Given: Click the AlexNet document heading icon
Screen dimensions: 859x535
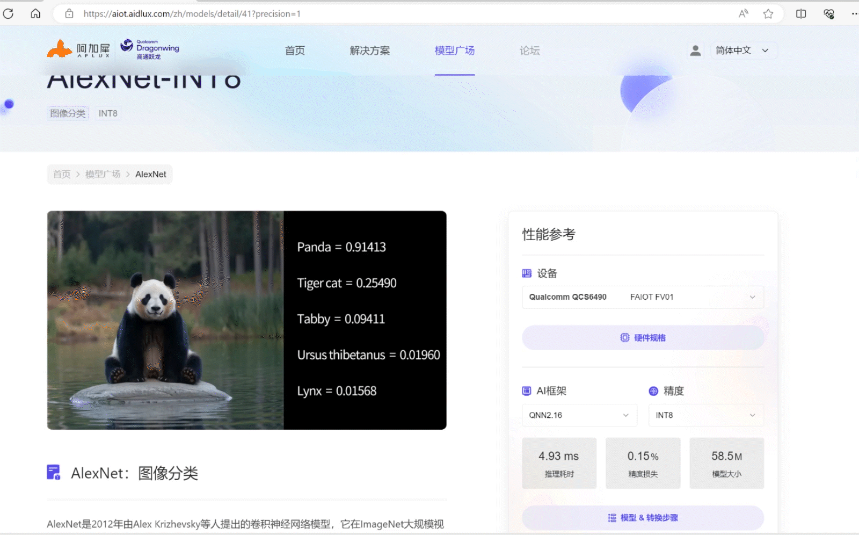Looking at the screenshot, I should pos(54,472).
